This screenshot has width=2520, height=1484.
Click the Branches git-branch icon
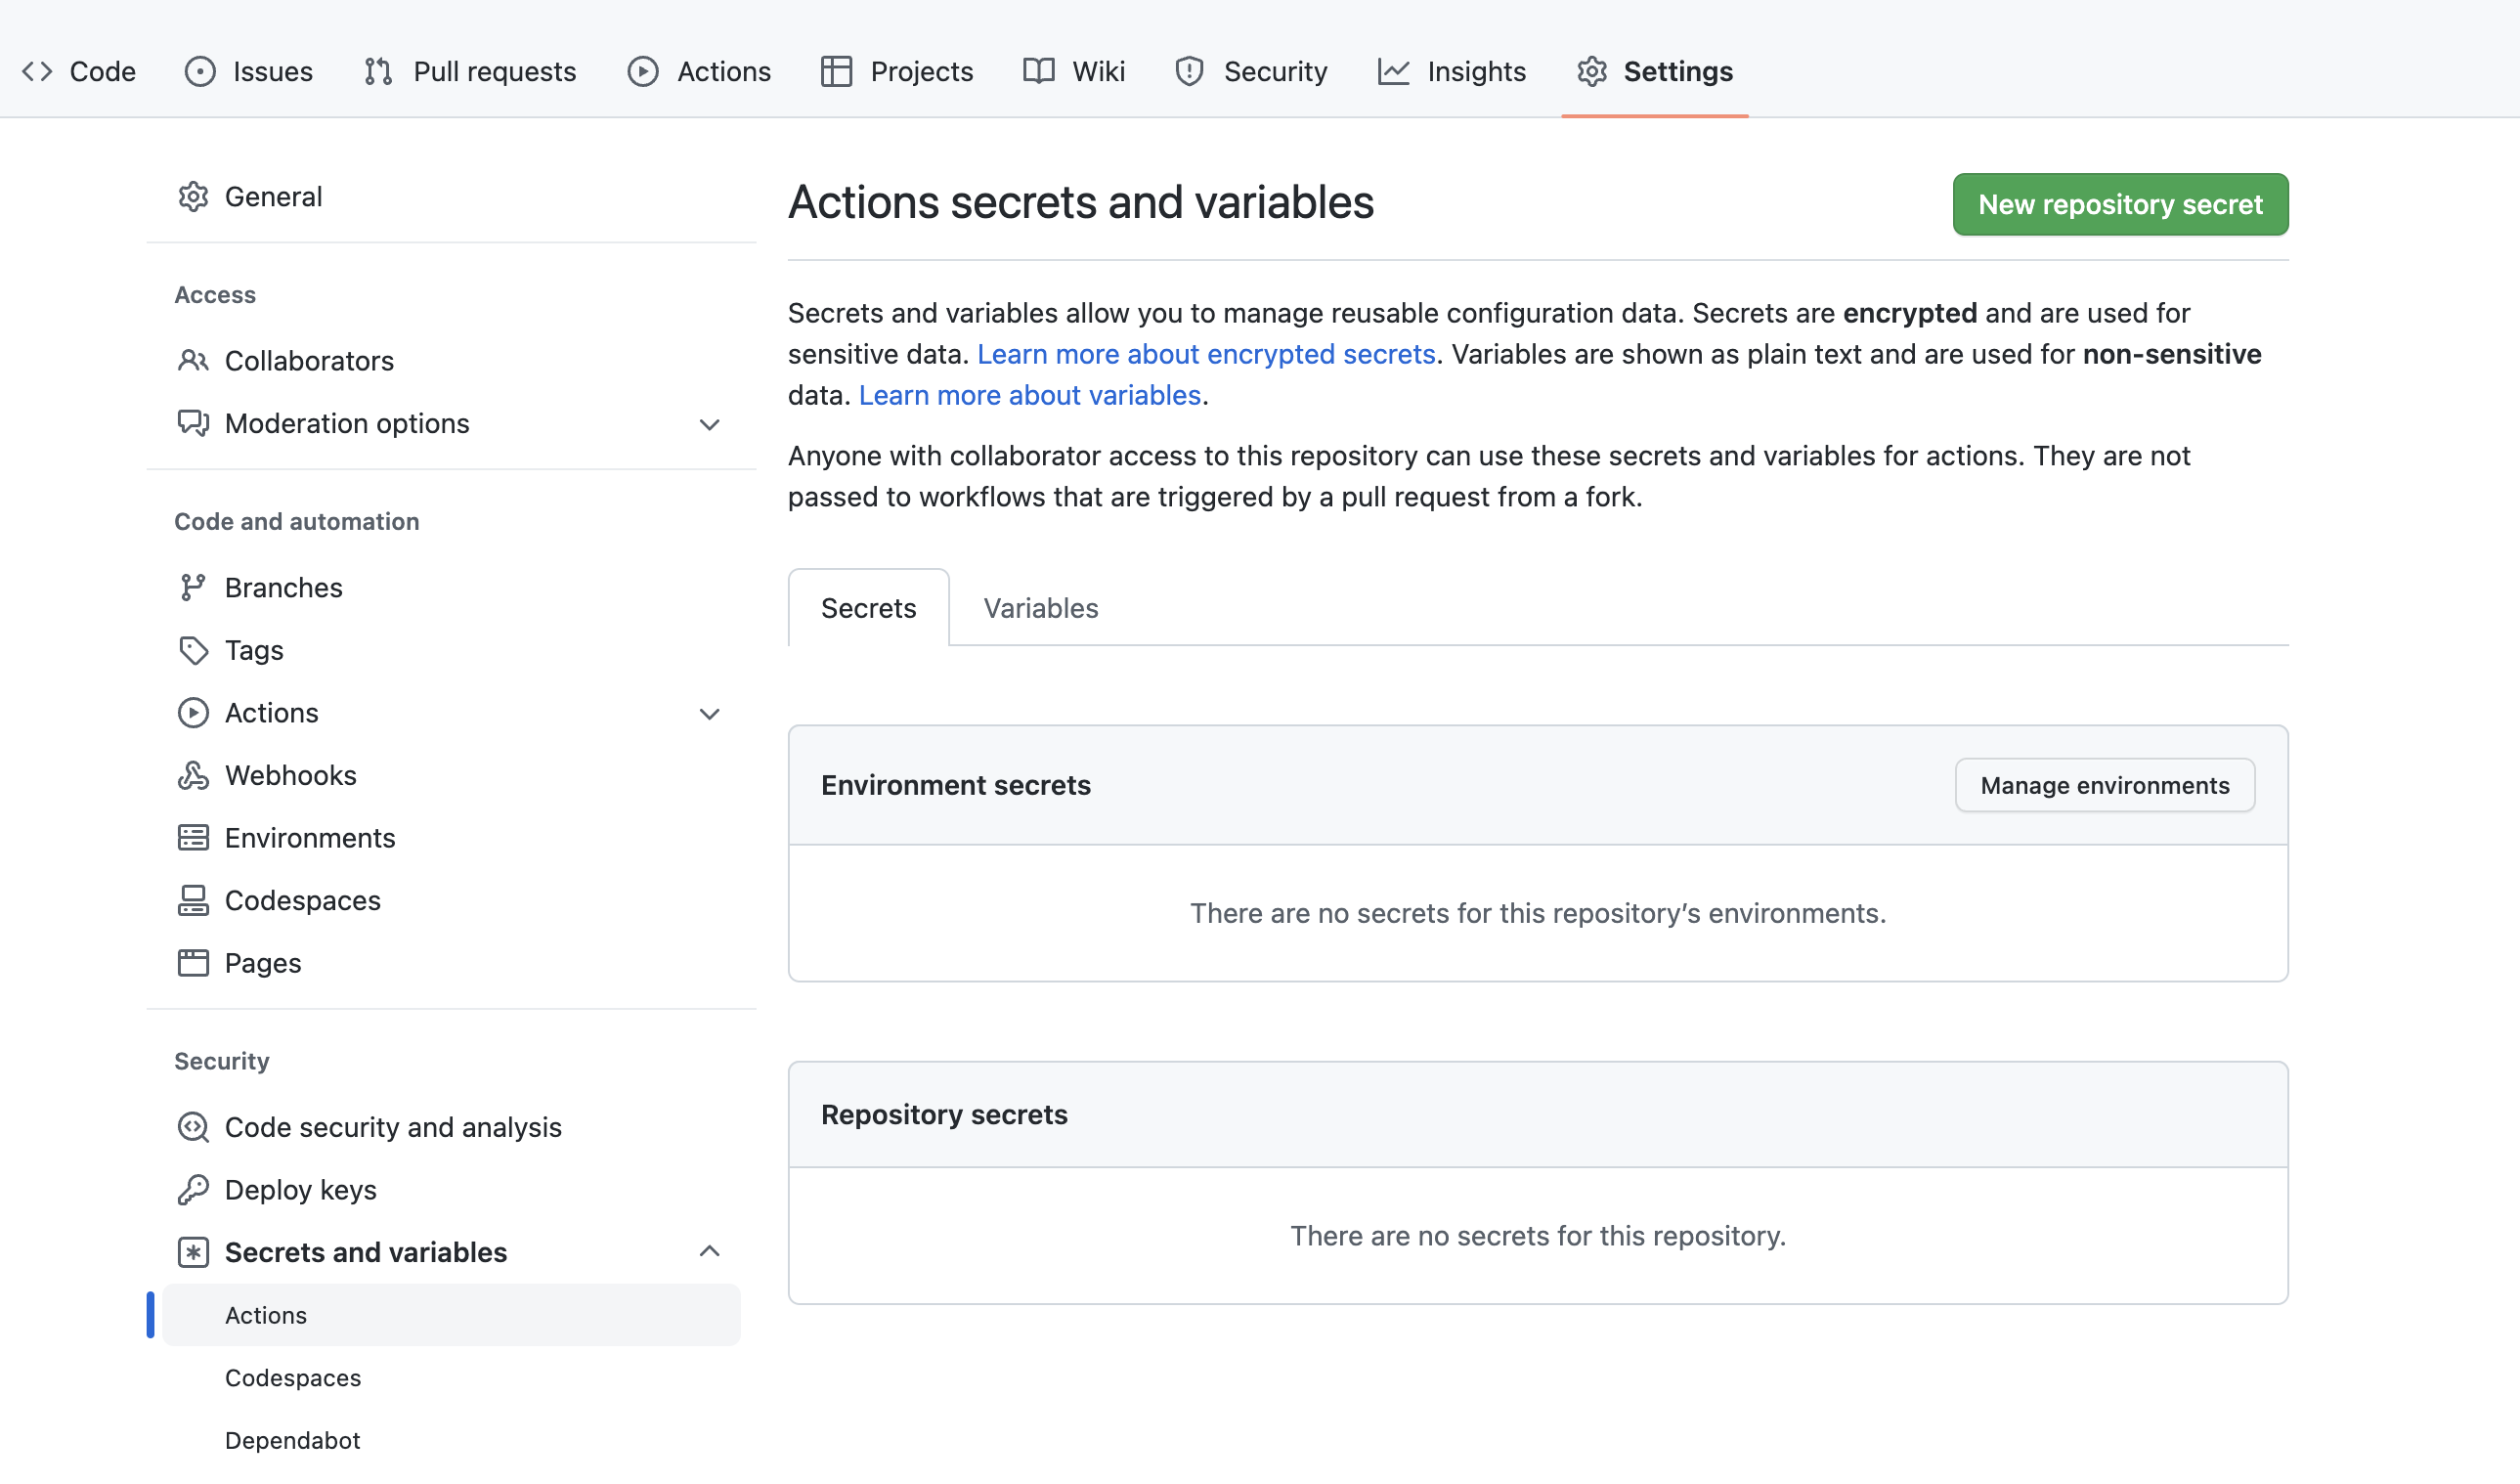(193, 587)
